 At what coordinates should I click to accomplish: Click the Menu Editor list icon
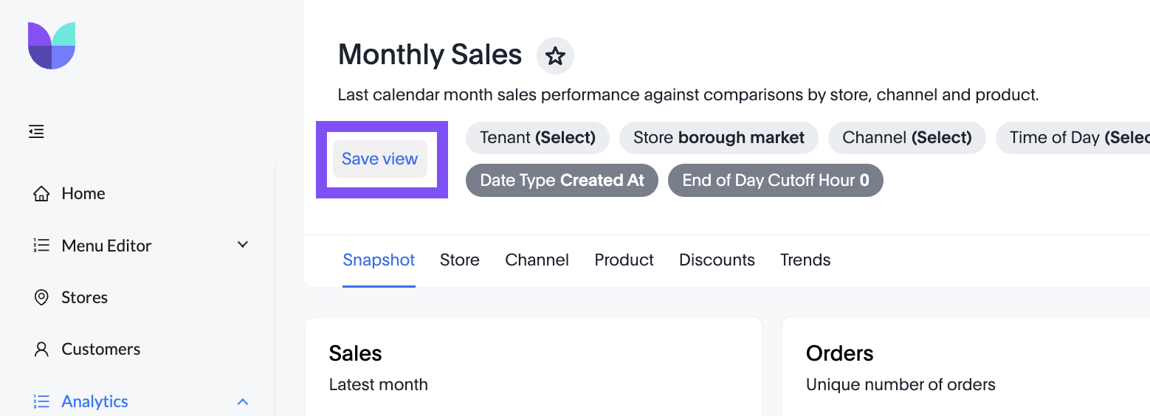click(42, 246)
